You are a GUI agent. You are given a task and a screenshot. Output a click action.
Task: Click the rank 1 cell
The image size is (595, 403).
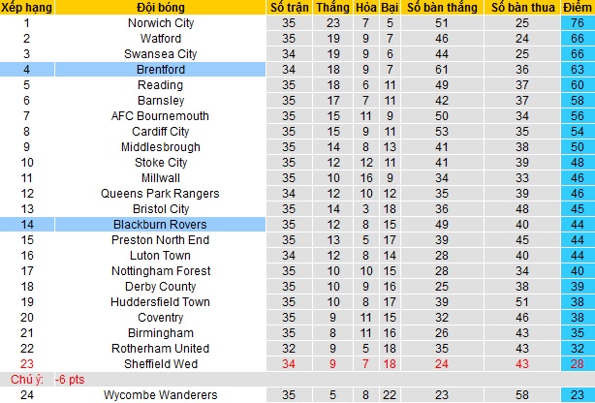[26, 22]
